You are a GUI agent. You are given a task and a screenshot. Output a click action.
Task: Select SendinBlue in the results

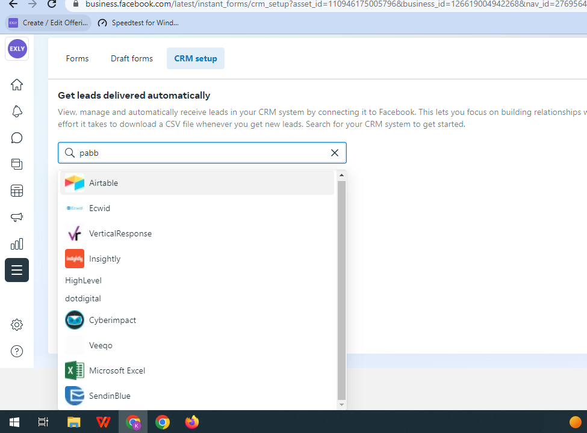click(197, 396)
